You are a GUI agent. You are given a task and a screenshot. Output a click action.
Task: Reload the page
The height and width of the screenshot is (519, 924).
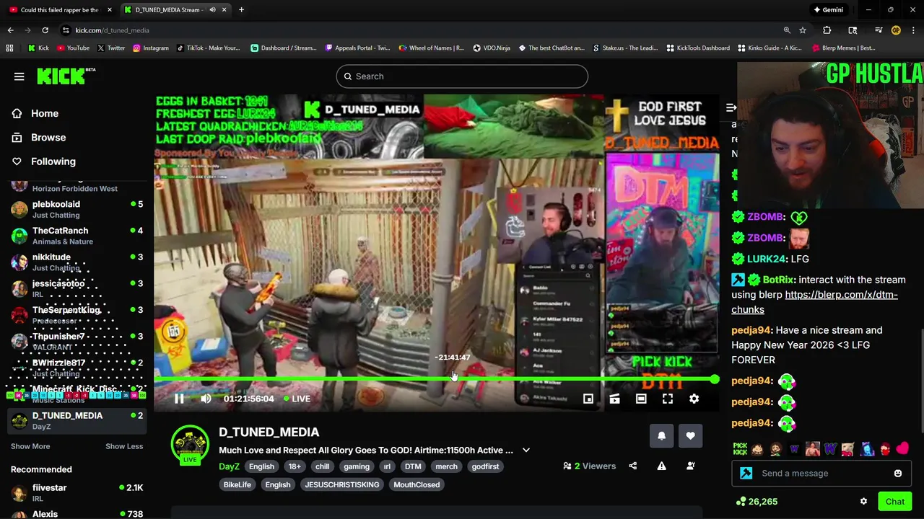(45, 30)
